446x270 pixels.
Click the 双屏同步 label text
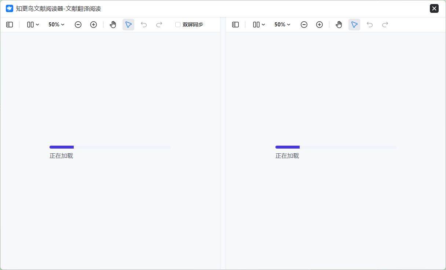pos(193,25)
